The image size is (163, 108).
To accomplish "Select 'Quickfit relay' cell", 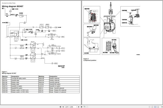I will (x=25, y=80).
